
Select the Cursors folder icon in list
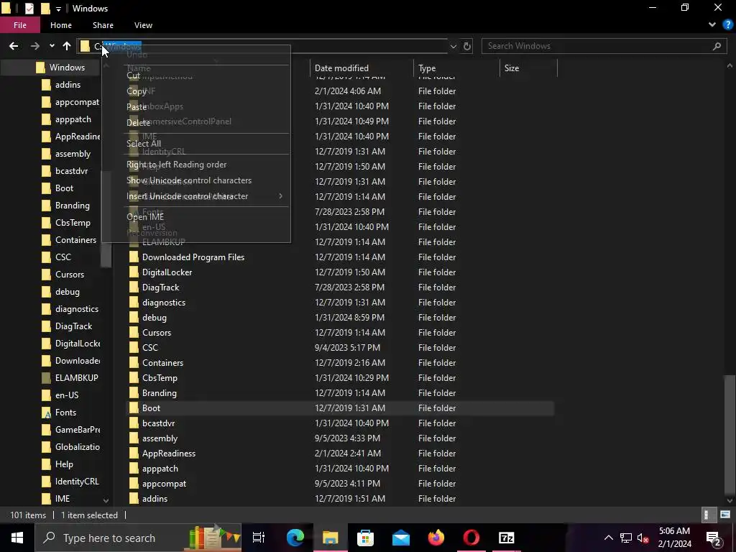coord(134,332)
